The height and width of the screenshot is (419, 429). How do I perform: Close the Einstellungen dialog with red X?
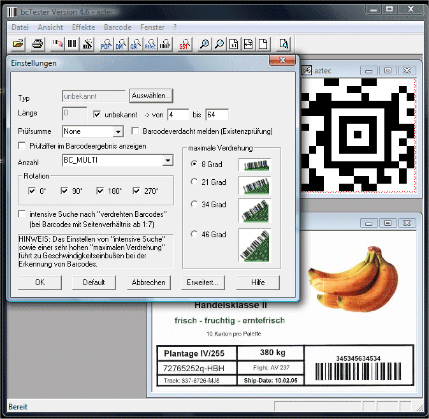click(282, 60)
